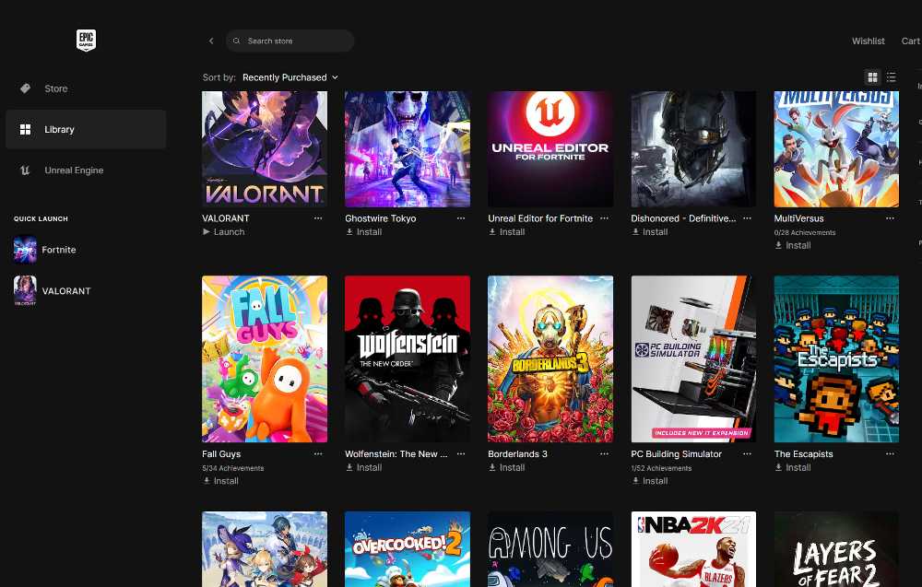
Task: Open the Wishlist page
Action: pos(868,41)
